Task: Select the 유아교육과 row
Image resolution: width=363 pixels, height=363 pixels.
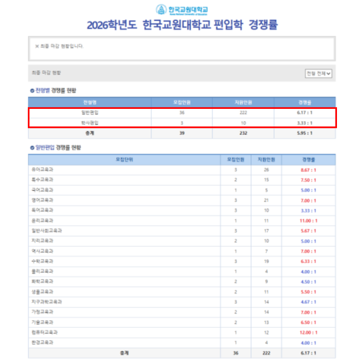Action: [x=182, y=170]
